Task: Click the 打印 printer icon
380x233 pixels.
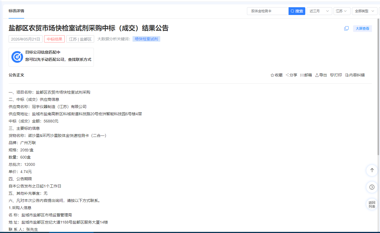Action: [332, 75]
